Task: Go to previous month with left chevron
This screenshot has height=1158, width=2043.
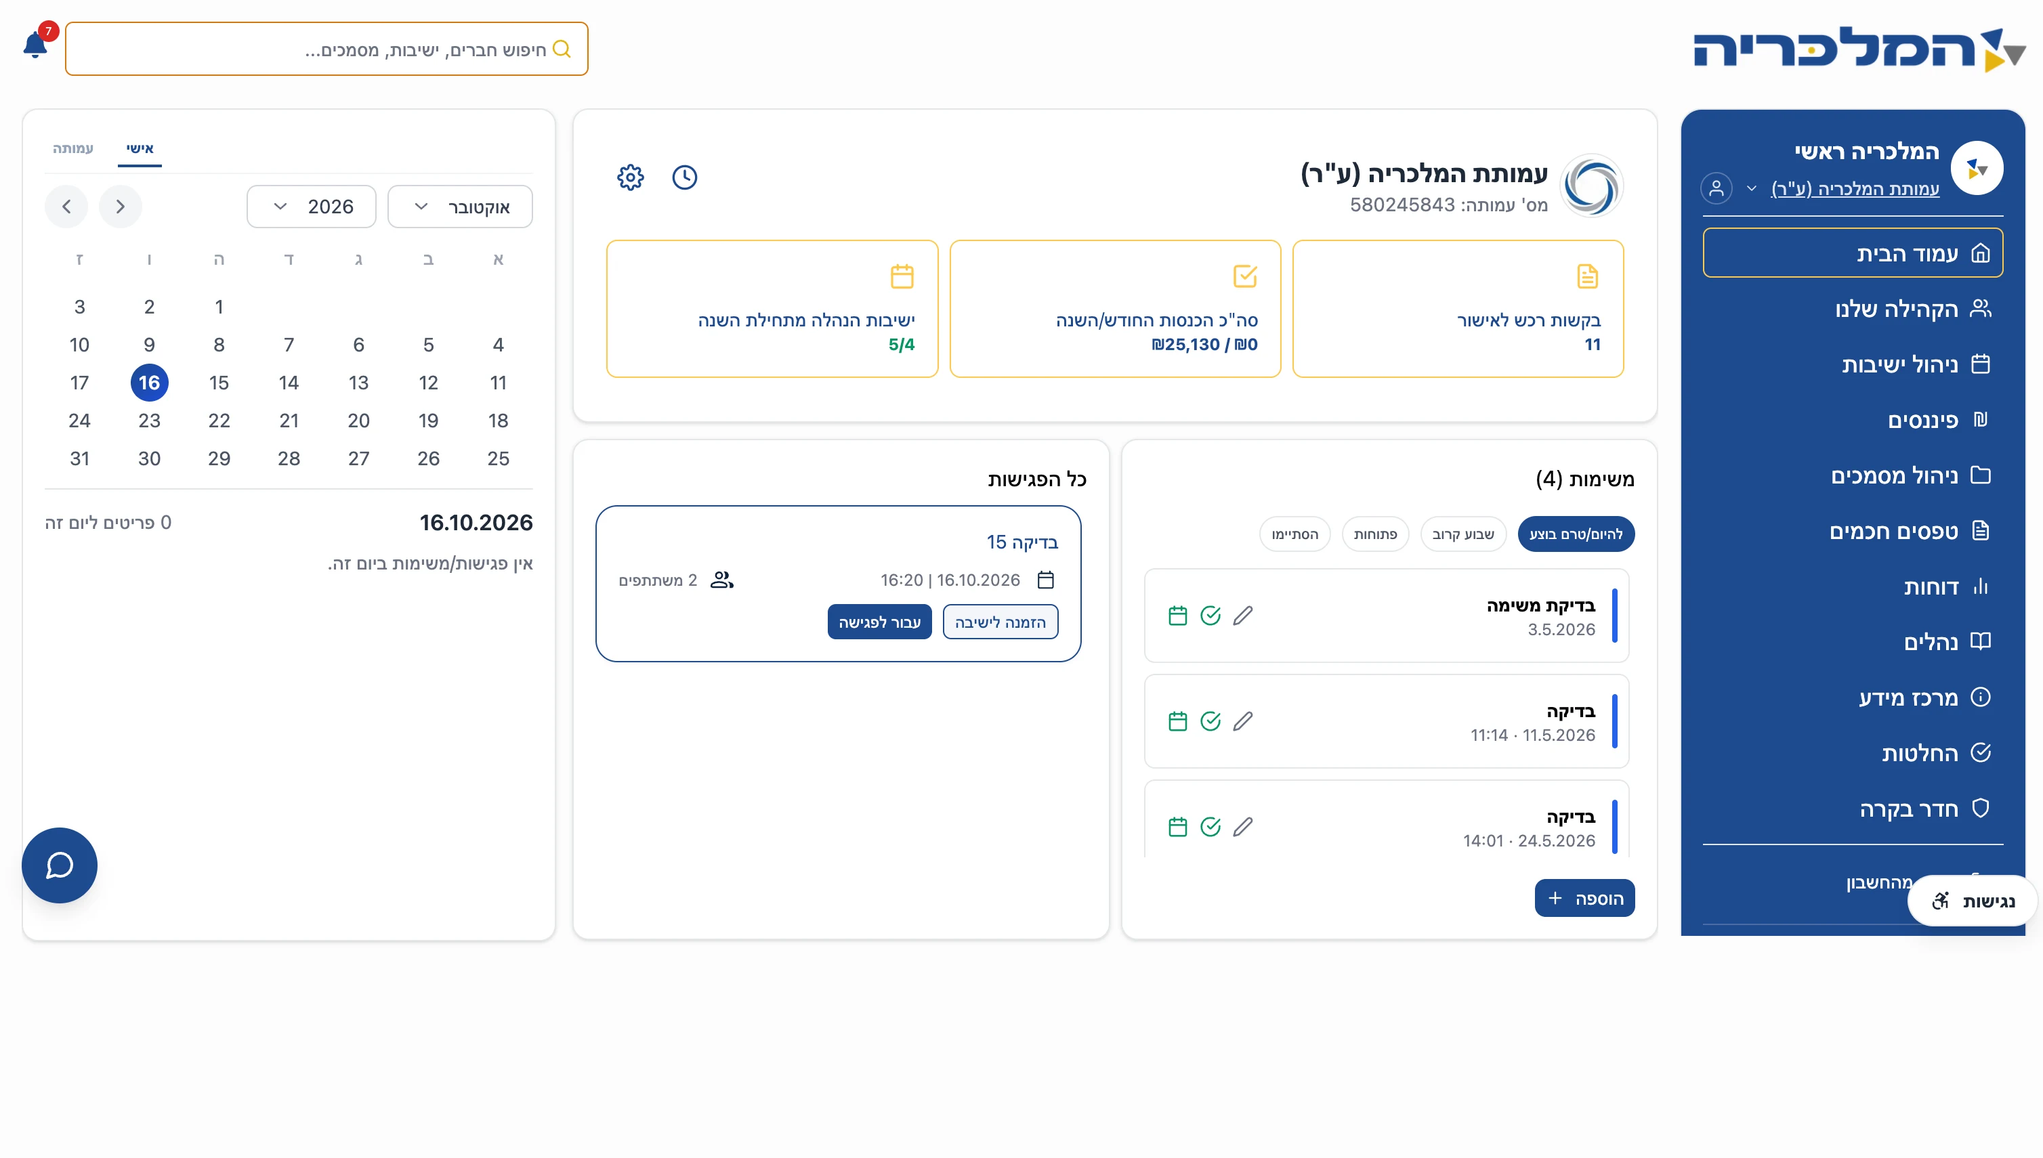Action: coord(66,207)
